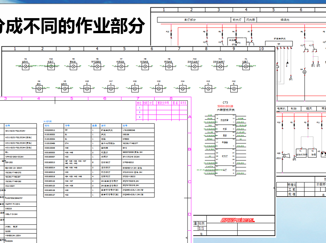
Task: Click the red part number 5000100128
Action: pyautogui.click(x=225, y=106)
